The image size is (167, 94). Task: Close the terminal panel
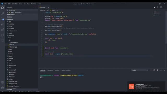(x=164, y=70)
